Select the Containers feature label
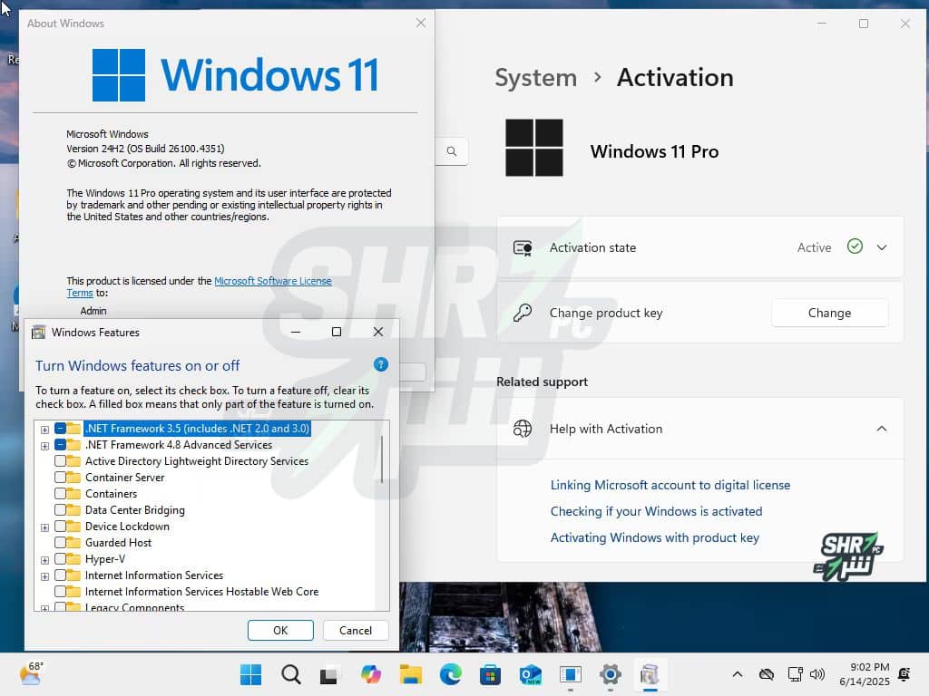This screenshot has height=696, width=929. 111,493
